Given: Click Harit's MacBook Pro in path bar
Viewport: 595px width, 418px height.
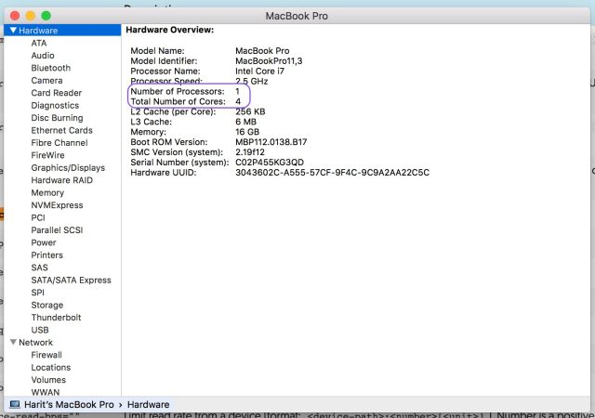Looking at the screenshot, I should 69,405.
